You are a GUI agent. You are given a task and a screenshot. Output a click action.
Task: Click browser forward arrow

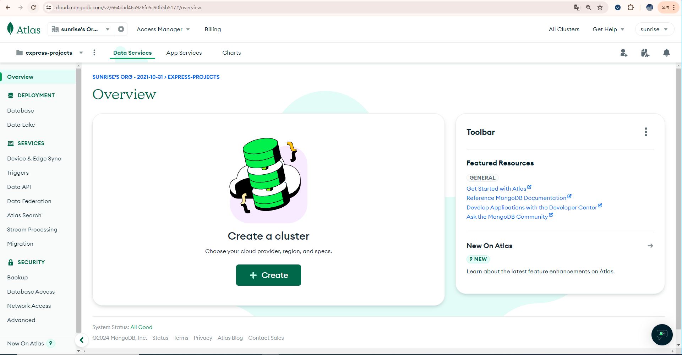coord(20,7)
